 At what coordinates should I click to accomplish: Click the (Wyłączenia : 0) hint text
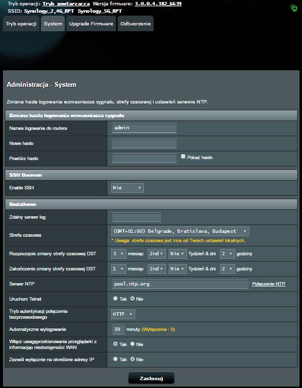pyautogui.click(x=158, y=329)
